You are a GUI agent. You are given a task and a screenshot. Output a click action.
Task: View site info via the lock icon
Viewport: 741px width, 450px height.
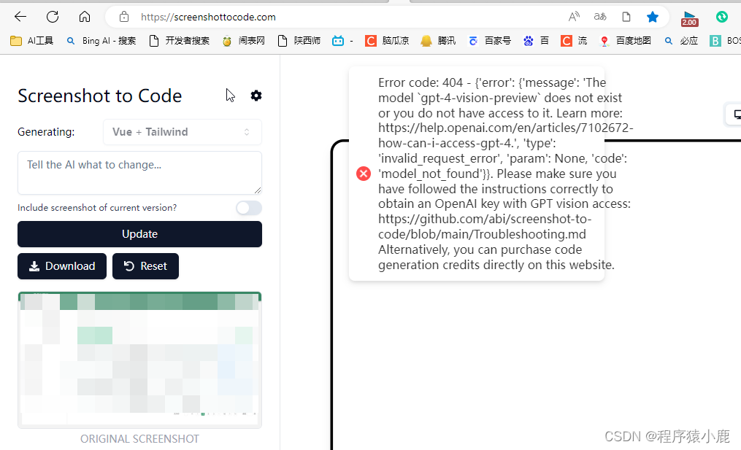click(x=124, y=17)
